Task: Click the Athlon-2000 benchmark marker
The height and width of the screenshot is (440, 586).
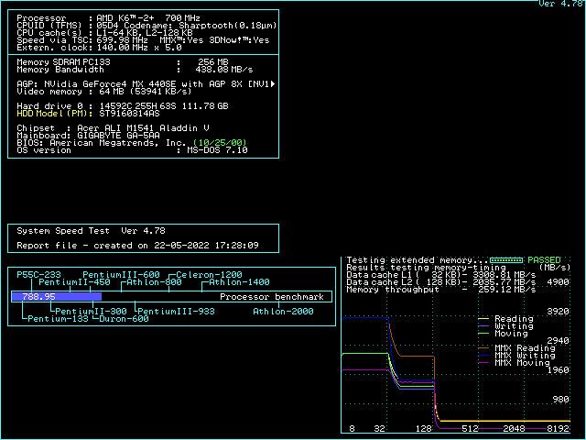Action: 283,312
